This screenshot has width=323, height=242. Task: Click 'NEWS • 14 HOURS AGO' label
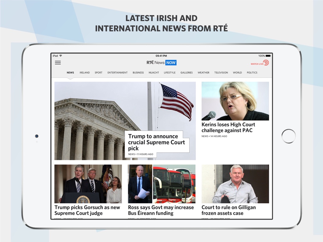pos(214,136)
